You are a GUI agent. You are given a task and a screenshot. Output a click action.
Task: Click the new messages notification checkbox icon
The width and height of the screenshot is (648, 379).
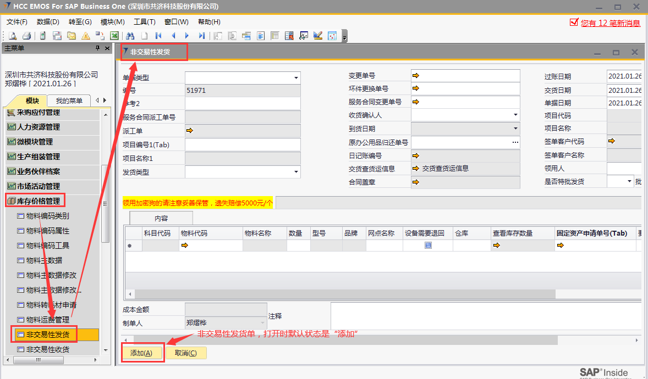pos(574,23)
